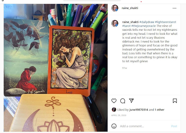Image resolution: width=186 pixels, height=133 pixels.
Task: Open raine_shakti username in the caption
Action: click(130, 22)
